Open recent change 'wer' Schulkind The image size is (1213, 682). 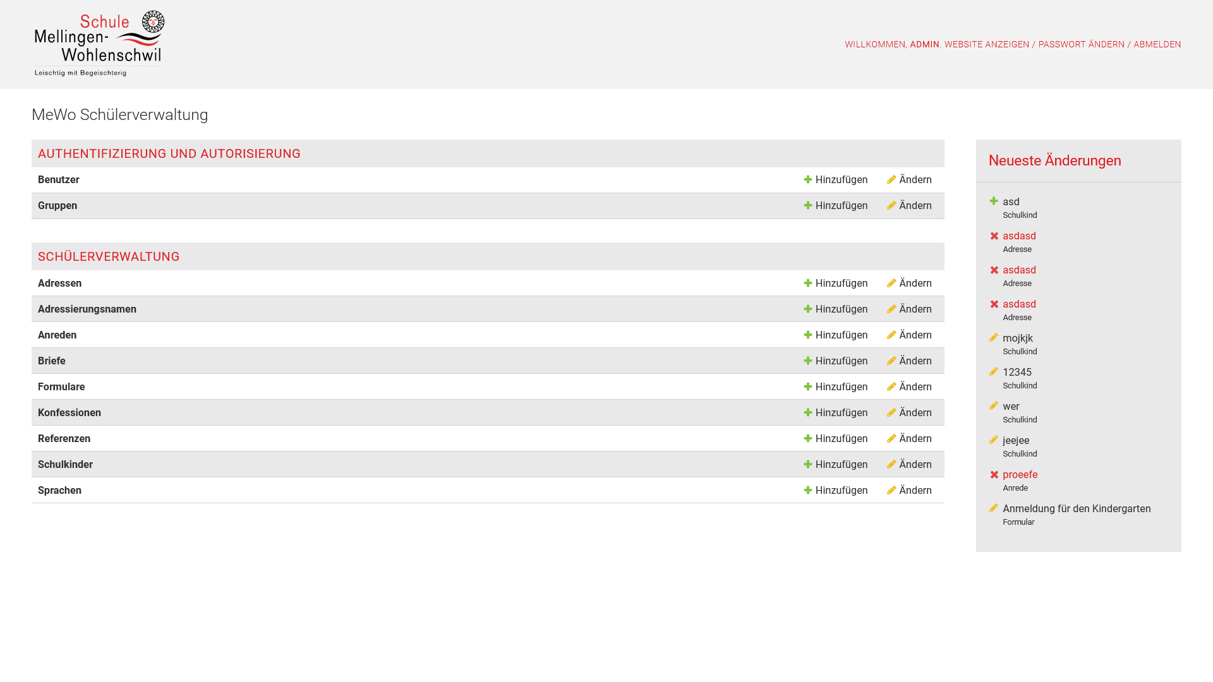(1011, 407)
